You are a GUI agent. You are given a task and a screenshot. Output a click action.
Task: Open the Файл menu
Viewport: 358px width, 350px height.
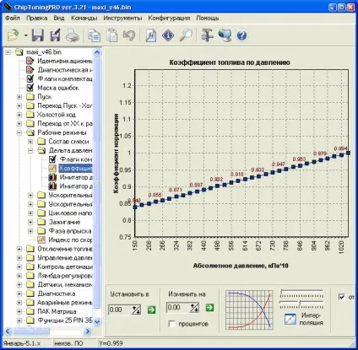13,18
